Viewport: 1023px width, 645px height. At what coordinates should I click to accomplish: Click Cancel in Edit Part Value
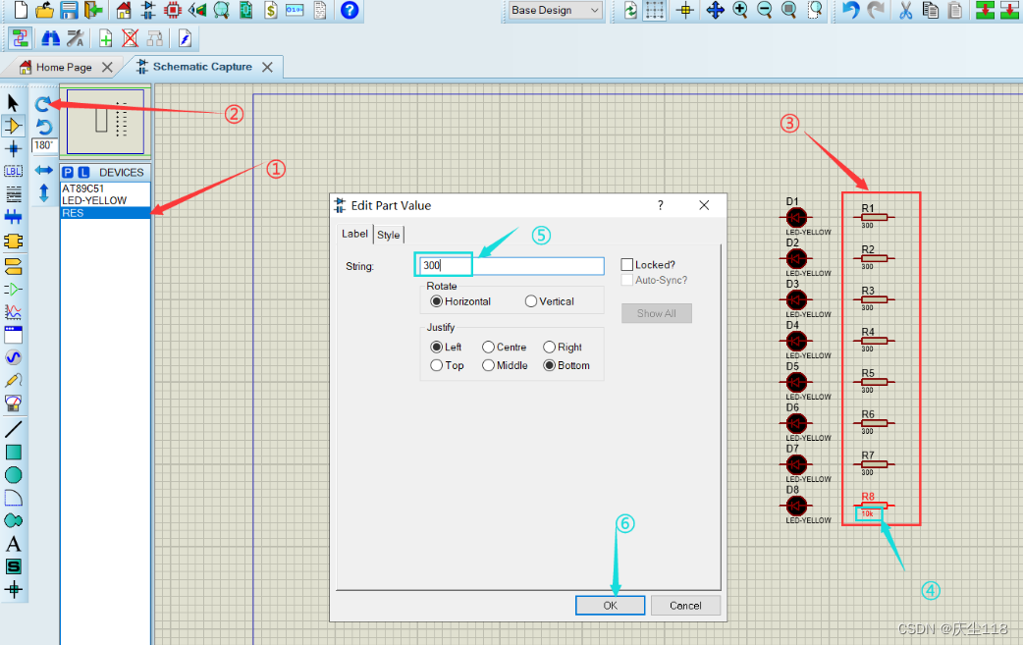tap(685, 605)
